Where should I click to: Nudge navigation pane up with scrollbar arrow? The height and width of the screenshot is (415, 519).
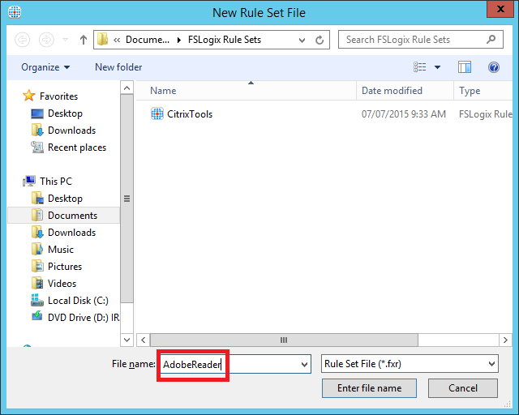coord(127,88)
